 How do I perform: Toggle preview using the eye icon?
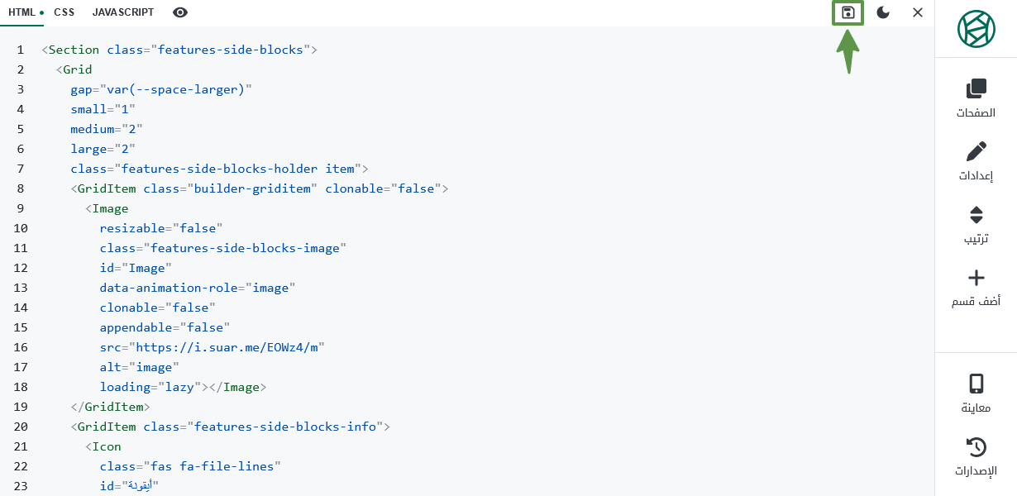point(180,12)
